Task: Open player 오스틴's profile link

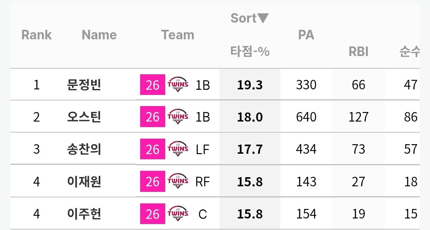Action: click(84, 117)
